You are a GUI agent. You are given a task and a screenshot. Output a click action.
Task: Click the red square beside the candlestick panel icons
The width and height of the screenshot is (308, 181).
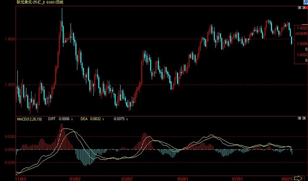point(307,8)
